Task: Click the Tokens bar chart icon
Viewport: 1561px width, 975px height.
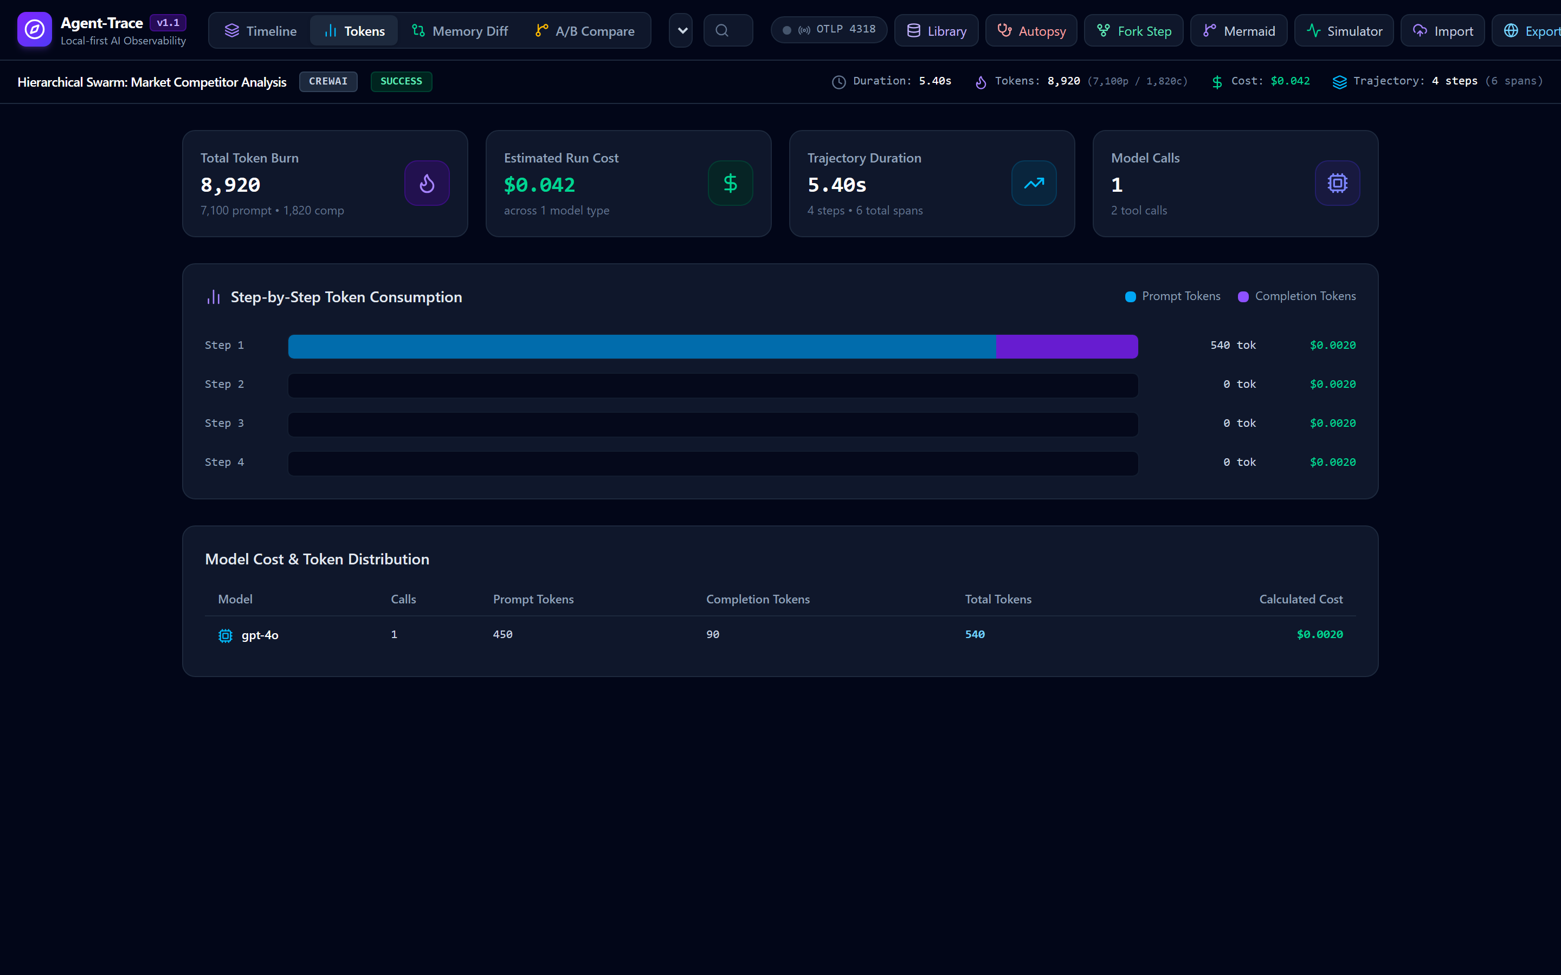Action: click(x=330, y=30)
